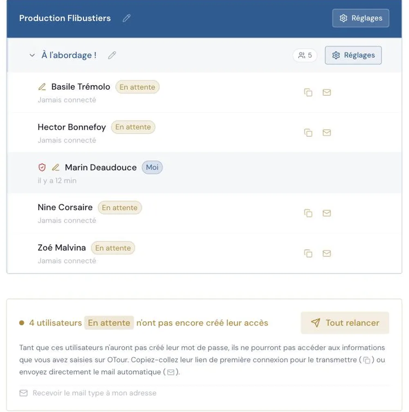Viewport: 409px width, 412px height.
Task: Send invitation mail to Nine Corsaire
Action: click(326, 213)
